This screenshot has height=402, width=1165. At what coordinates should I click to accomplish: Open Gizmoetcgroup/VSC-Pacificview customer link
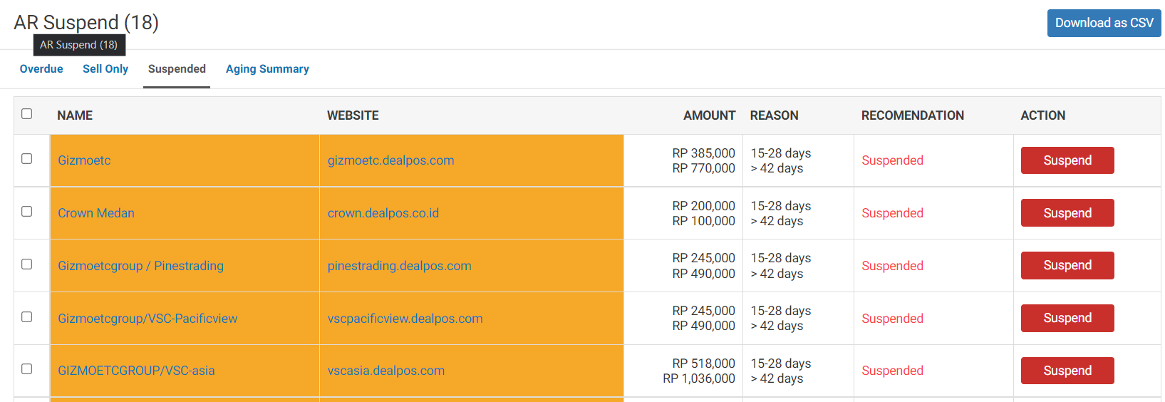(x=147, y=319)
